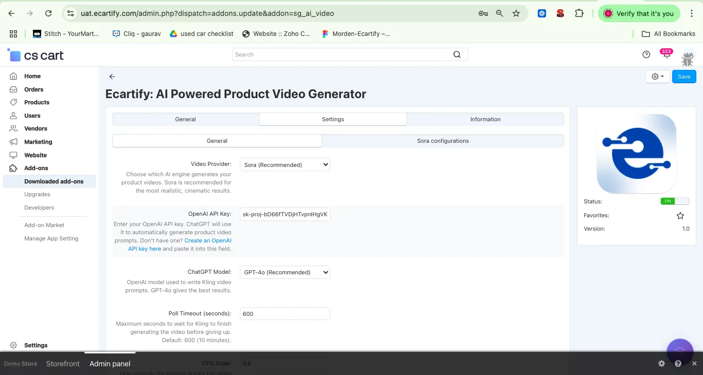Open the gear dropdown next to Save
The width and height of the screenshot is (703, 375).
point(657,77)
